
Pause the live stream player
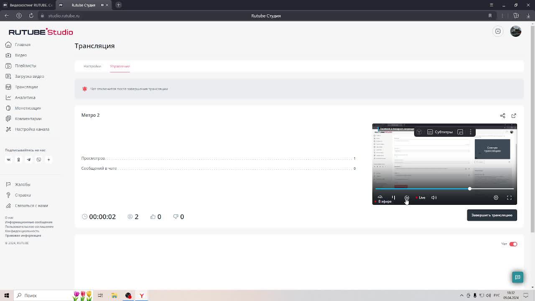pyautogui.click(x=393, y=197)
